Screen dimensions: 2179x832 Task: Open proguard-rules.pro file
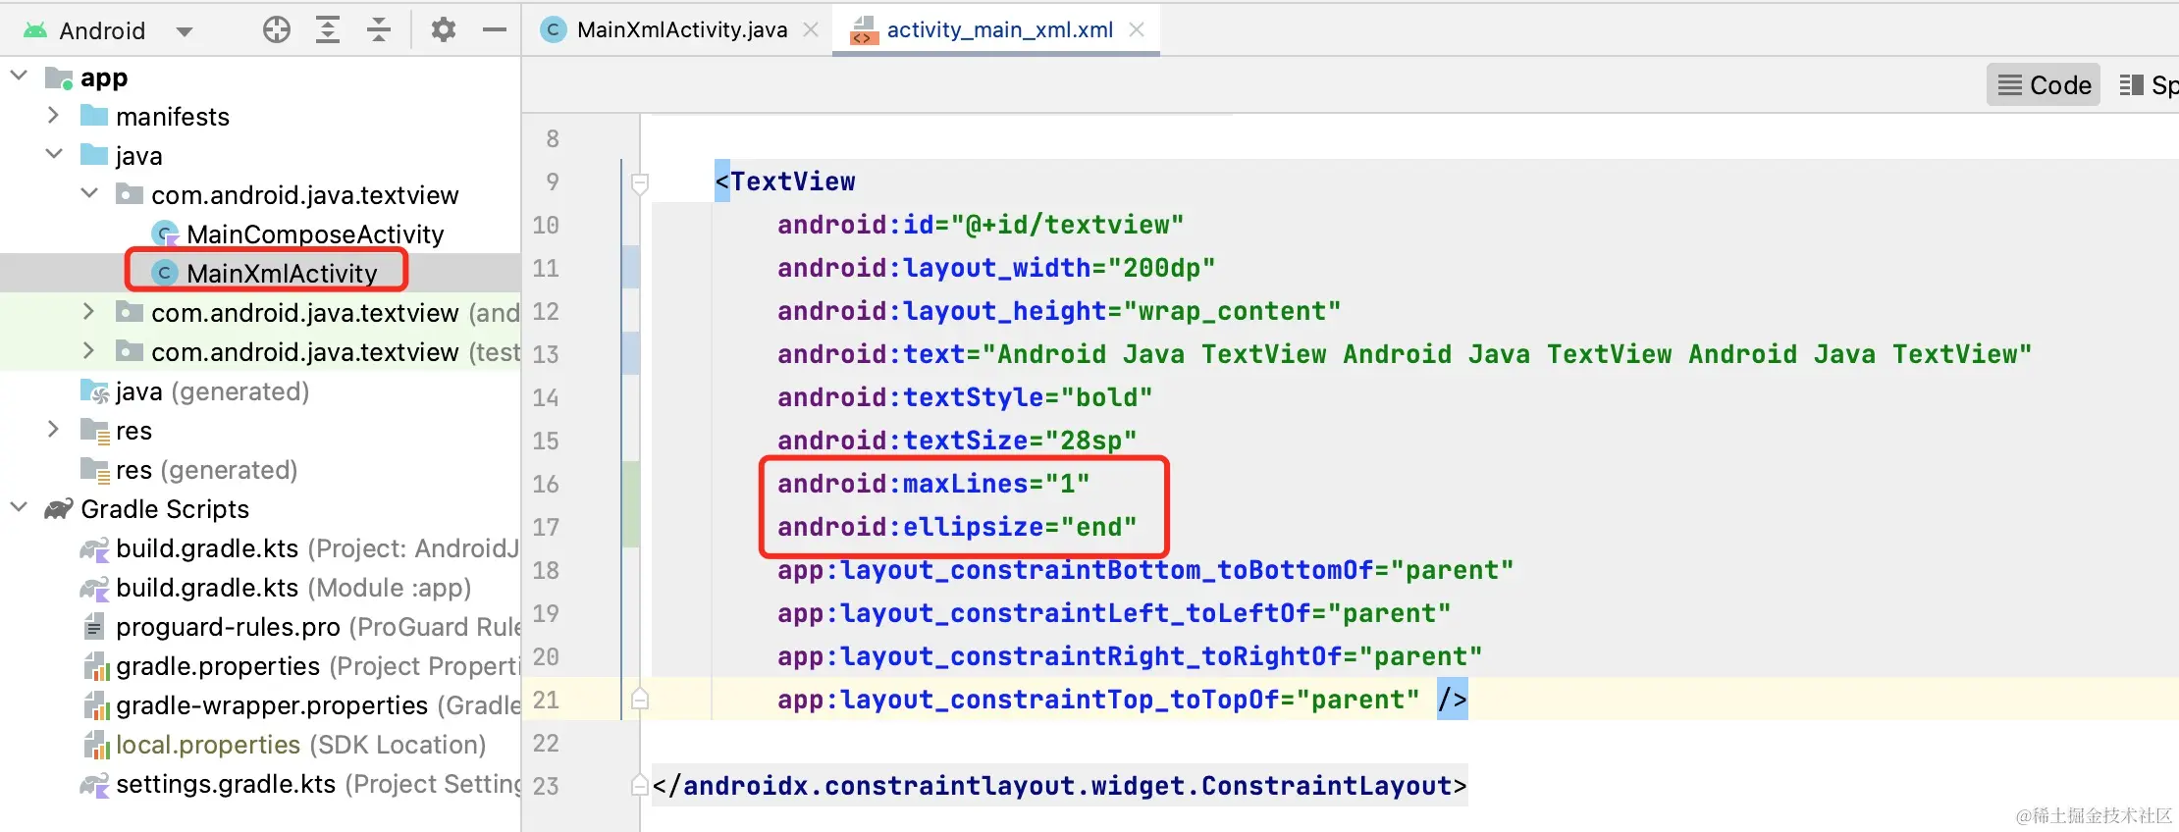[317, 627]
